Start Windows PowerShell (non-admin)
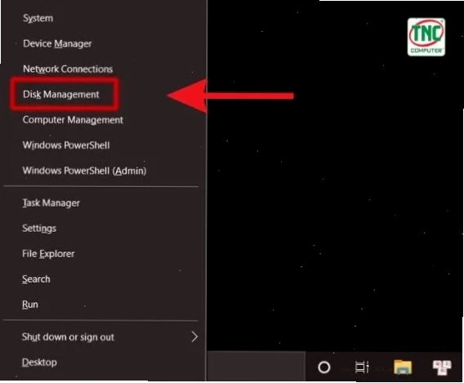Image resolution: width=464 pixels, height=383 pixels. (x=66, y=145)
